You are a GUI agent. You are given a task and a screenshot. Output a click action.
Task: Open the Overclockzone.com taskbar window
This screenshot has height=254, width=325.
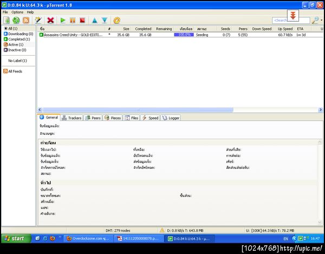tap(89, 238)
